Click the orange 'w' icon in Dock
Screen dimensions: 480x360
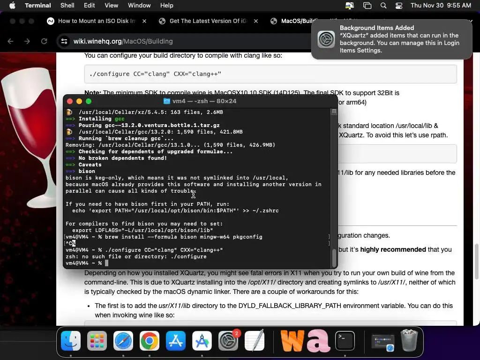click(x=292, y=340)
